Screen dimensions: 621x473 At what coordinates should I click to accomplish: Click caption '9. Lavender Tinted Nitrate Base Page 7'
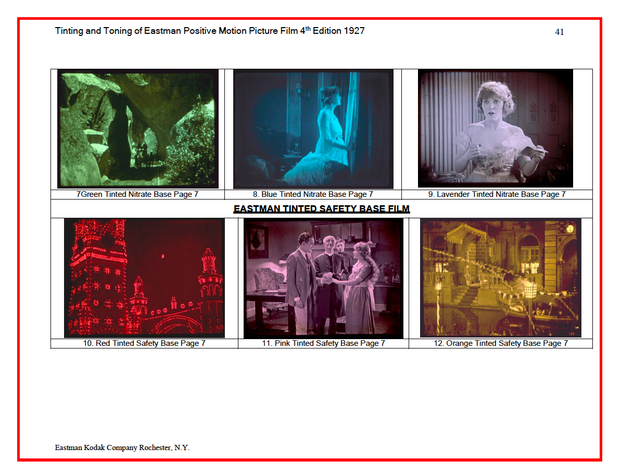tap(496, 194)
